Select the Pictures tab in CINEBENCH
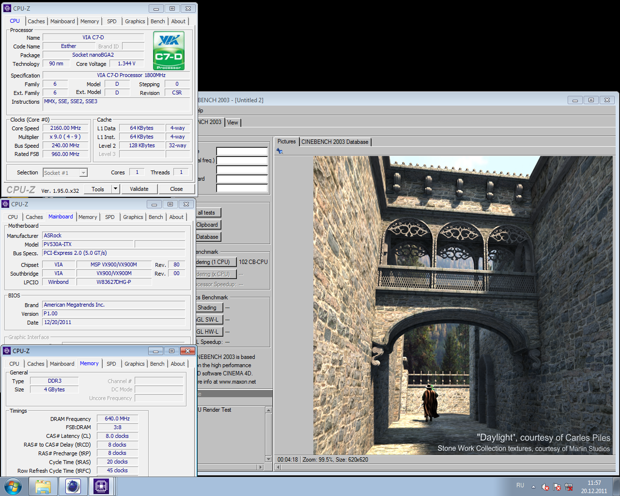Viewport: 620px width, 496px height. 287,141
